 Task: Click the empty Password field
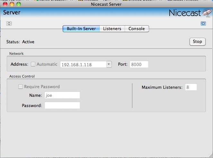click(62, 105)
